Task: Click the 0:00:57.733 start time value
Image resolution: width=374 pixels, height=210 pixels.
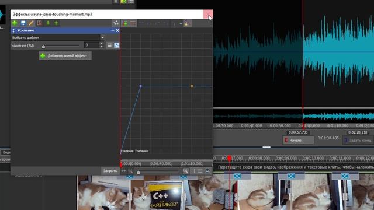Action: tap(298, 132)
